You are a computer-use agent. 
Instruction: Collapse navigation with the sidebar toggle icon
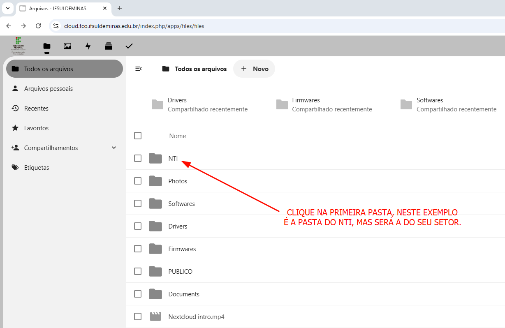pos(139,69)
